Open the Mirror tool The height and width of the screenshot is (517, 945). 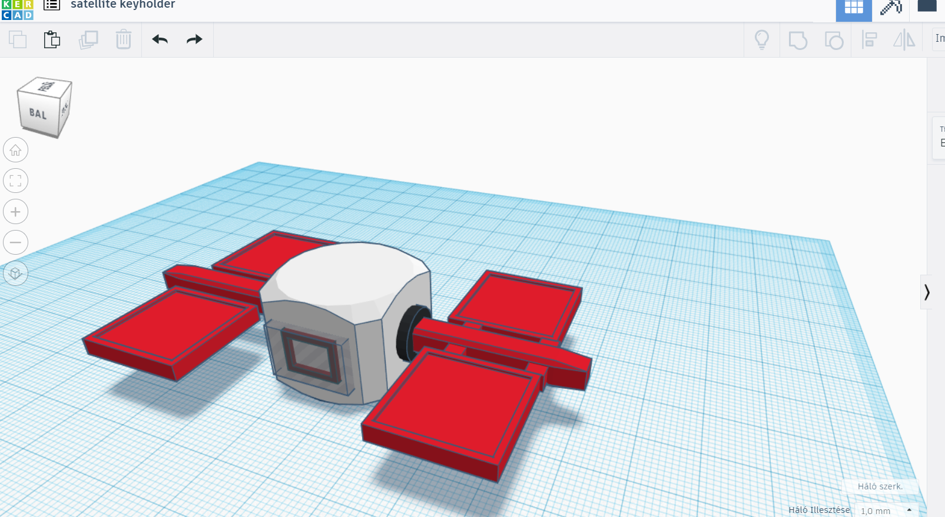pyautogui.click(x=904, y=40)
